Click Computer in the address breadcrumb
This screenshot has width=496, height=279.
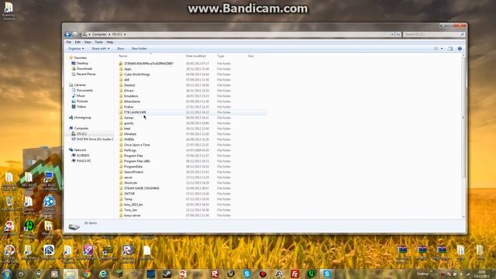pyautogui.click(x=99, y=34)
